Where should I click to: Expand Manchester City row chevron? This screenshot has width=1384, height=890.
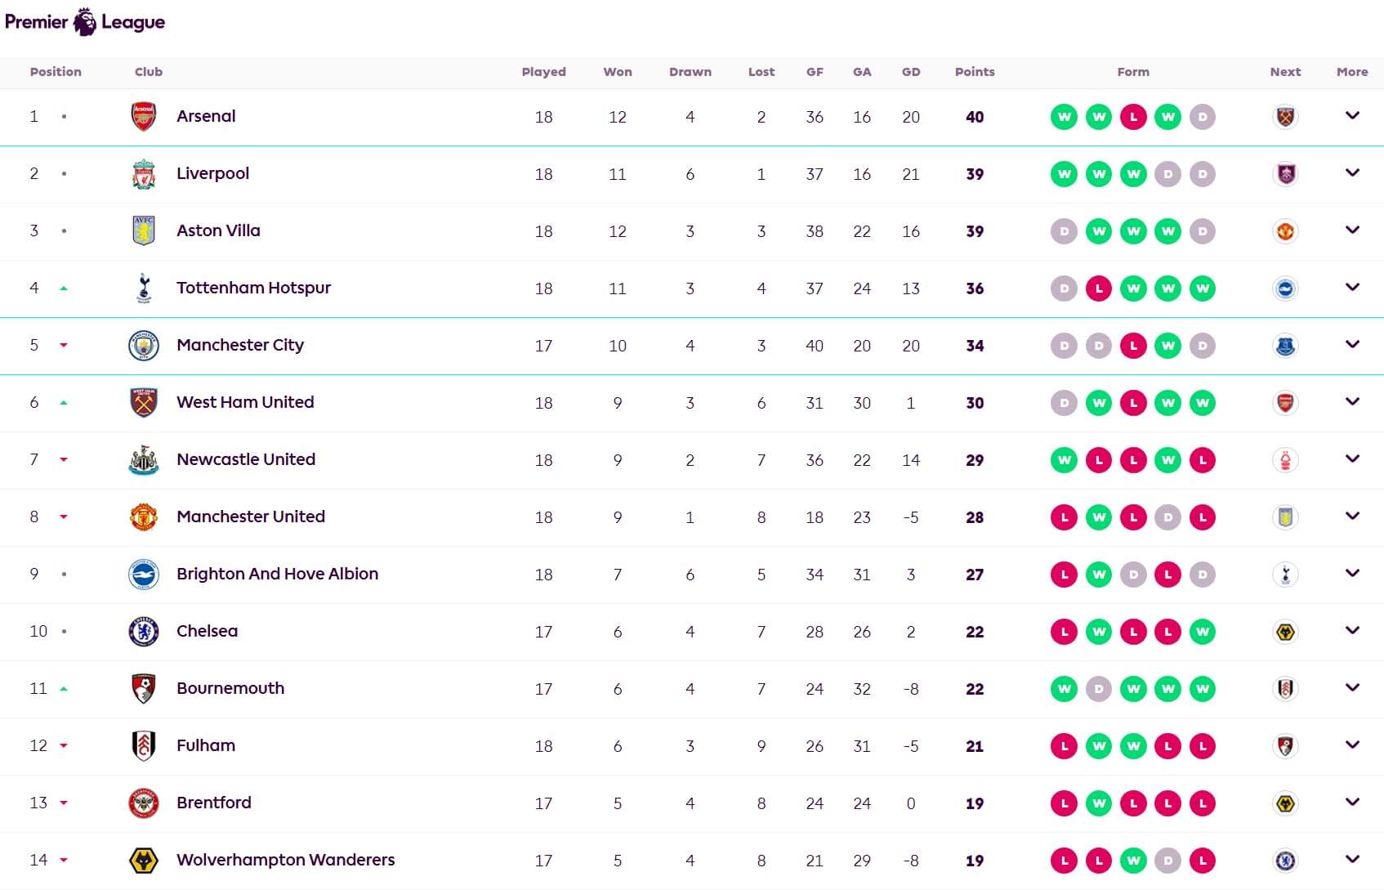coord(1352,345)
